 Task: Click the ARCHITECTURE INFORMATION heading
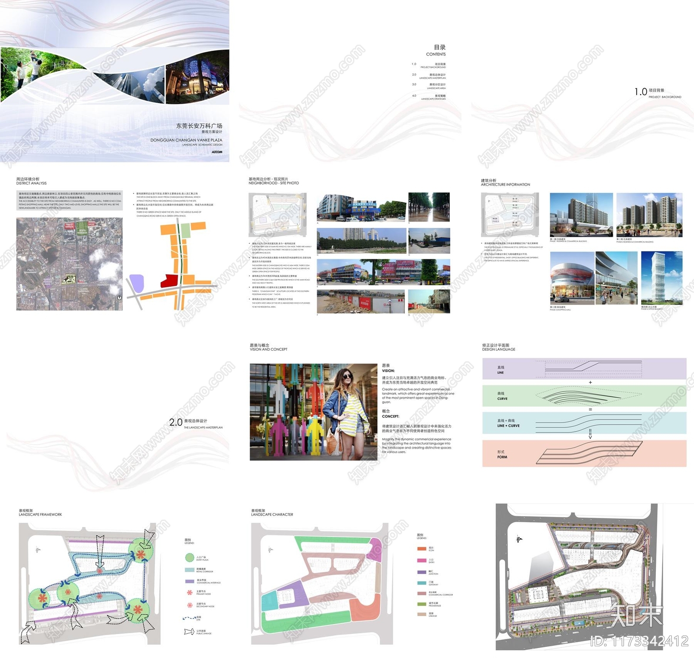point(505,184)
